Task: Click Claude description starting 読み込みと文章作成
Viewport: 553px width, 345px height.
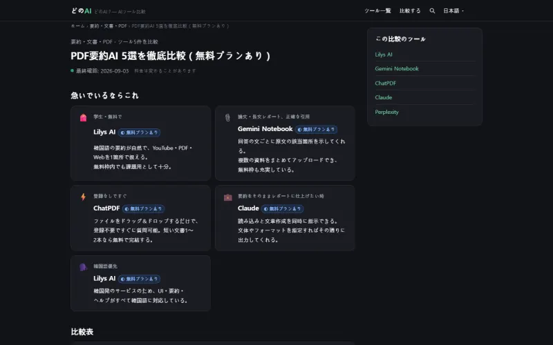Action: pos(291,230)
